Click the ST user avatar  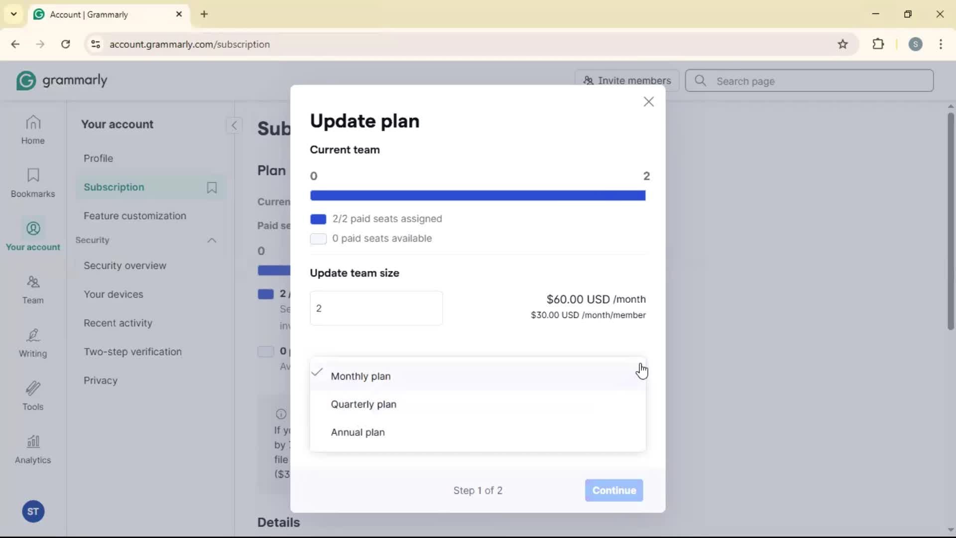point(33,512)
